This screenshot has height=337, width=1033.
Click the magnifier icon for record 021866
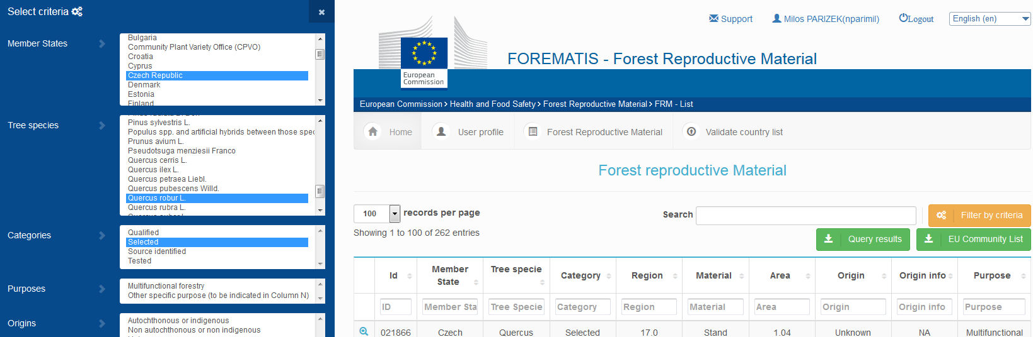pos(364,331)
